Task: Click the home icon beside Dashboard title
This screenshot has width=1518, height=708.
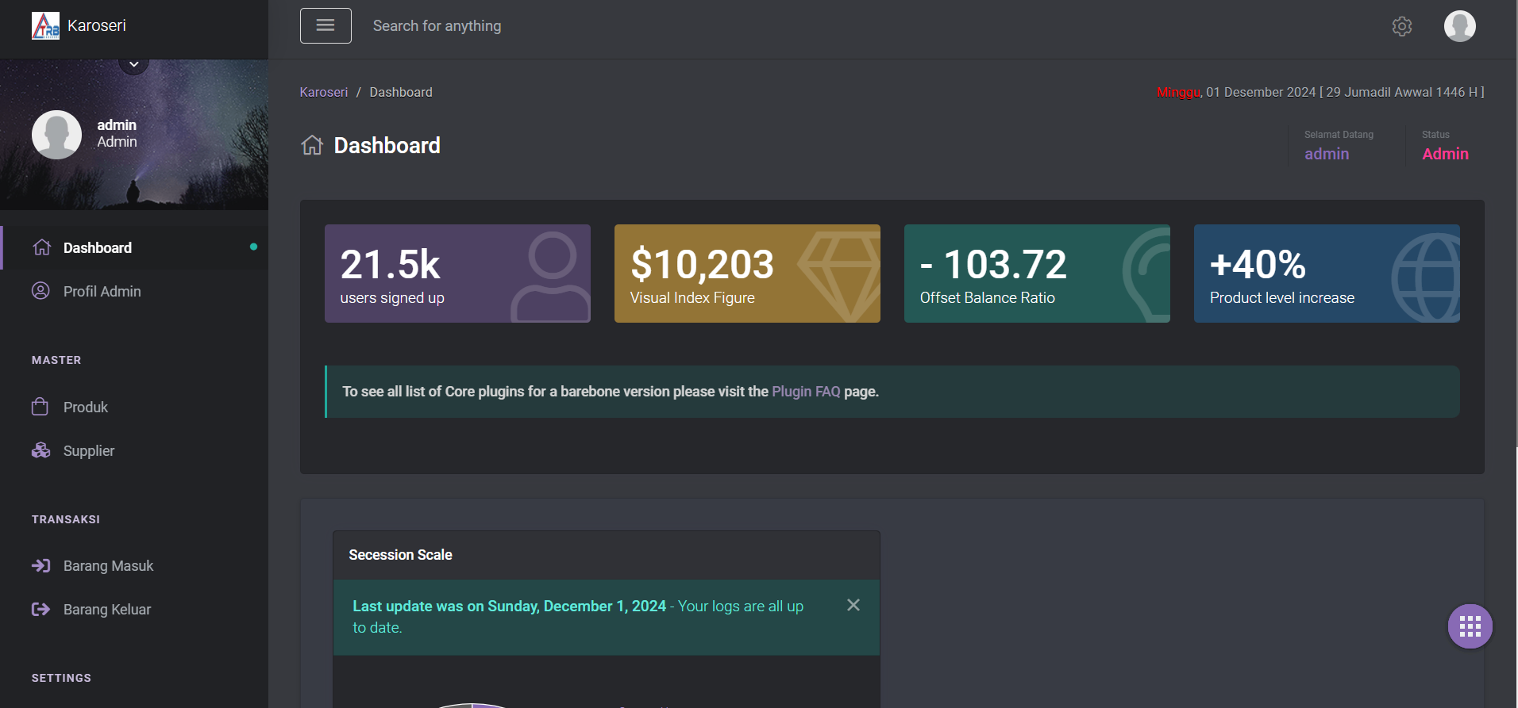Action: (312, 145)
